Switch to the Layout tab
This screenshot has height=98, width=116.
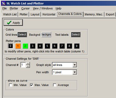coord(35,14)
